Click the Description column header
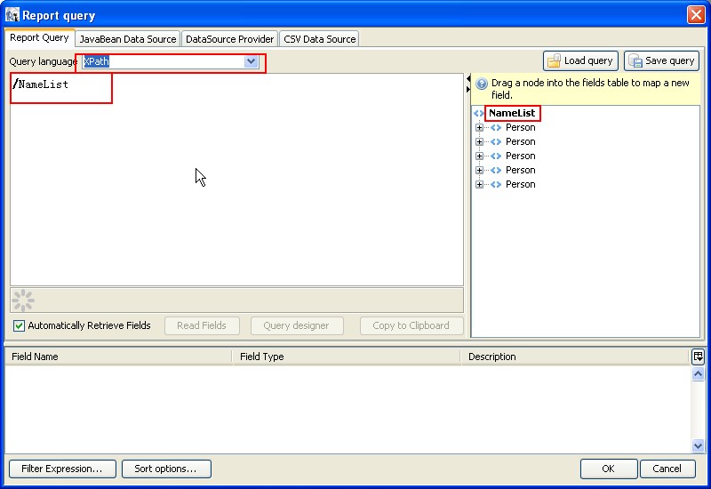 coord(575,357)
